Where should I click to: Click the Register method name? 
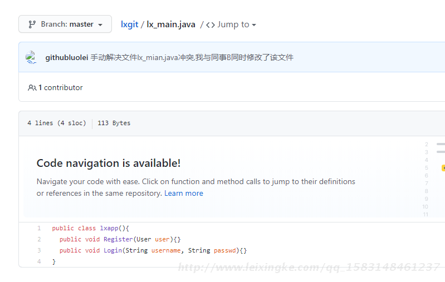point(118,239)
